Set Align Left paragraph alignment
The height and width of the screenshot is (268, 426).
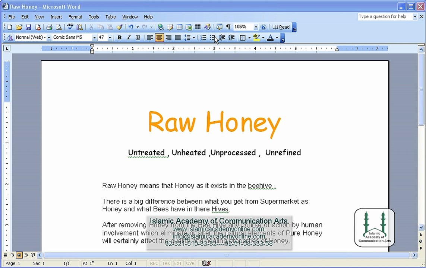pos(150,38)
